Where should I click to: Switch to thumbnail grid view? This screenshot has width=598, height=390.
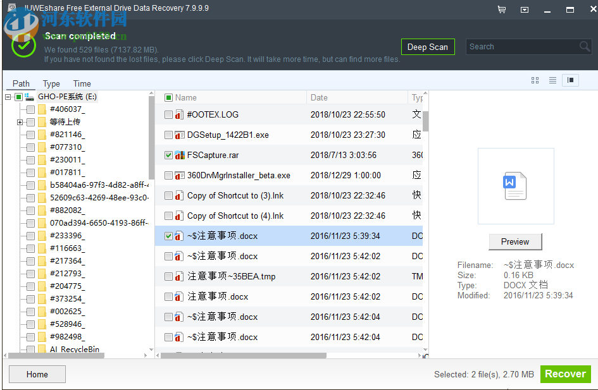coord(535,80)
